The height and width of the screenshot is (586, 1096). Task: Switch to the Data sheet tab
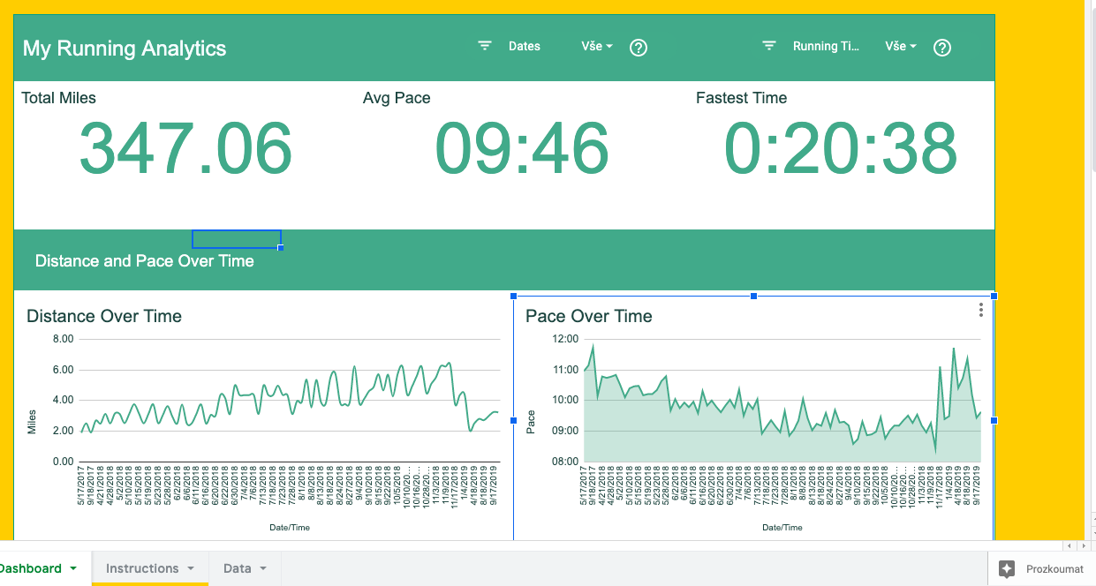click(x=245, y=568)
